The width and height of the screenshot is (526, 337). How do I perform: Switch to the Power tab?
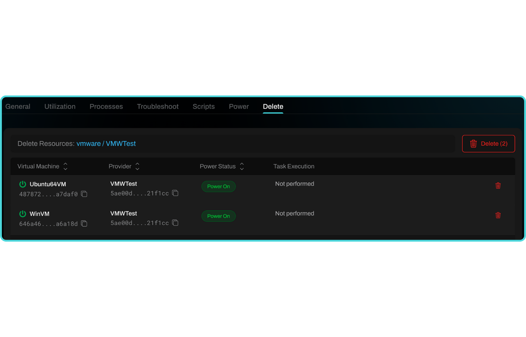239,106
